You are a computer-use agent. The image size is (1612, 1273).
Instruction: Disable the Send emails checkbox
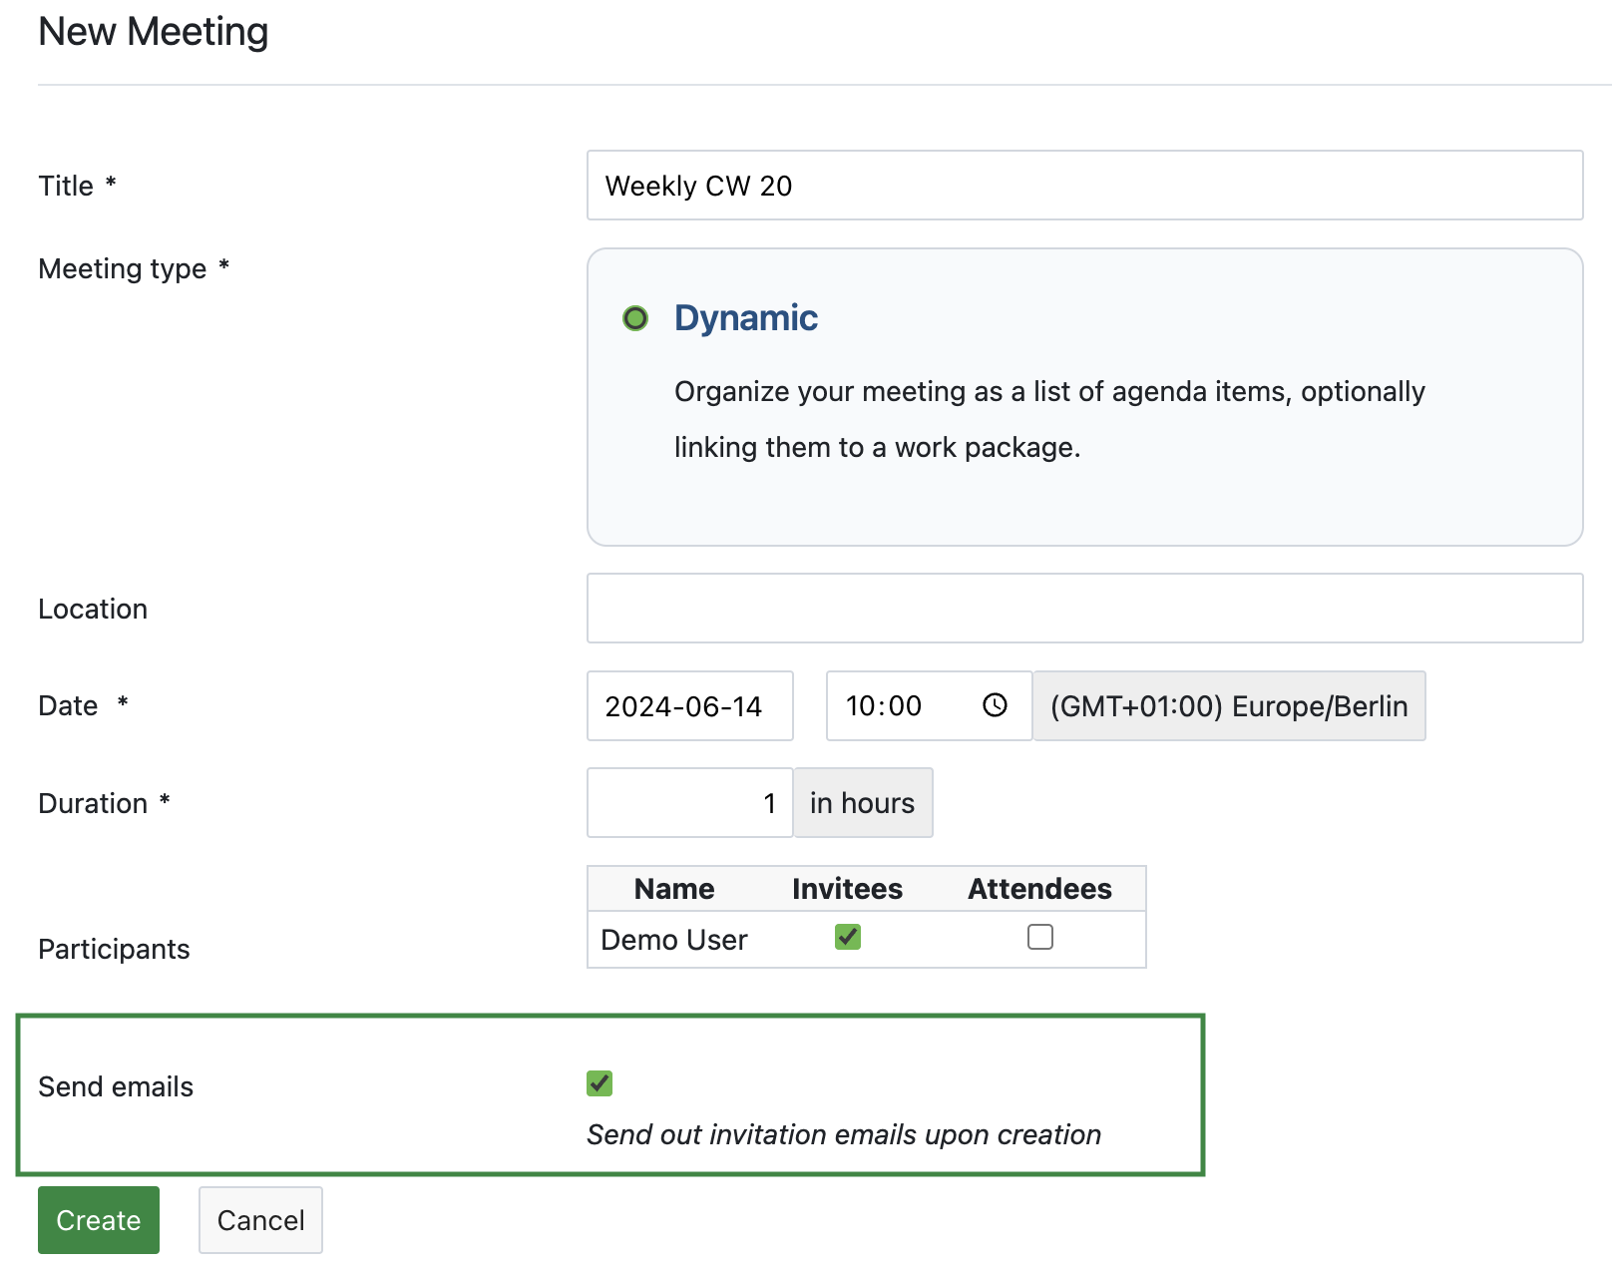click(x=600, y=1083)
